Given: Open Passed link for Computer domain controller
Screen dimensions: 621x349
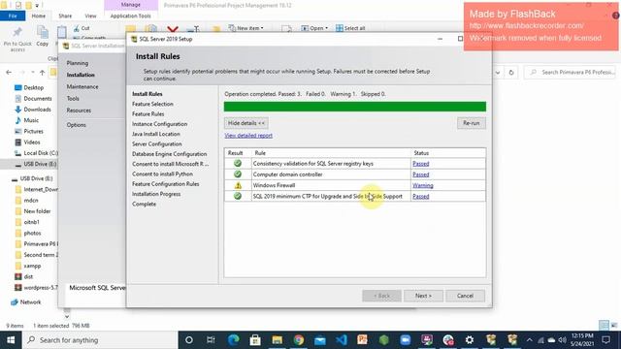Looking at the screenshot, I should (x=420, y=174).
